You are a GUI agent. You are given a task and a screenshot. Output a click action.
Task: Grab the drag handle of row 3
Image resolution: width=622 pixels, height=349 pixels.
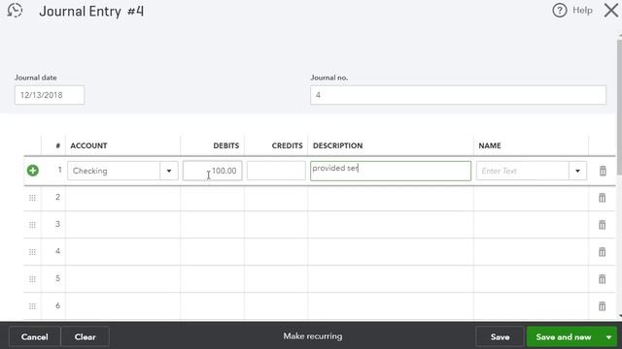[x=32, y=225]
